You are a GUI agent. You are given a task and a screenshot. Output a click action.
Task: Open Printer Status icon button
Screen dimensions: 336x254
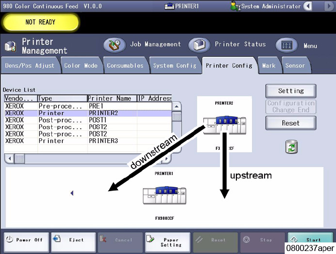[x=199, y=45]
